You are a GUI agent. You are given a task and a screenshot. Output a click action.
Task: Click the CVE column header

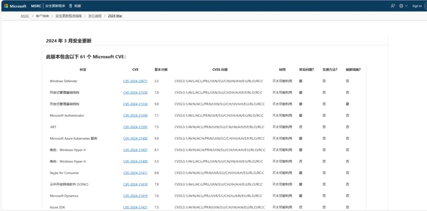coord(135,70)
